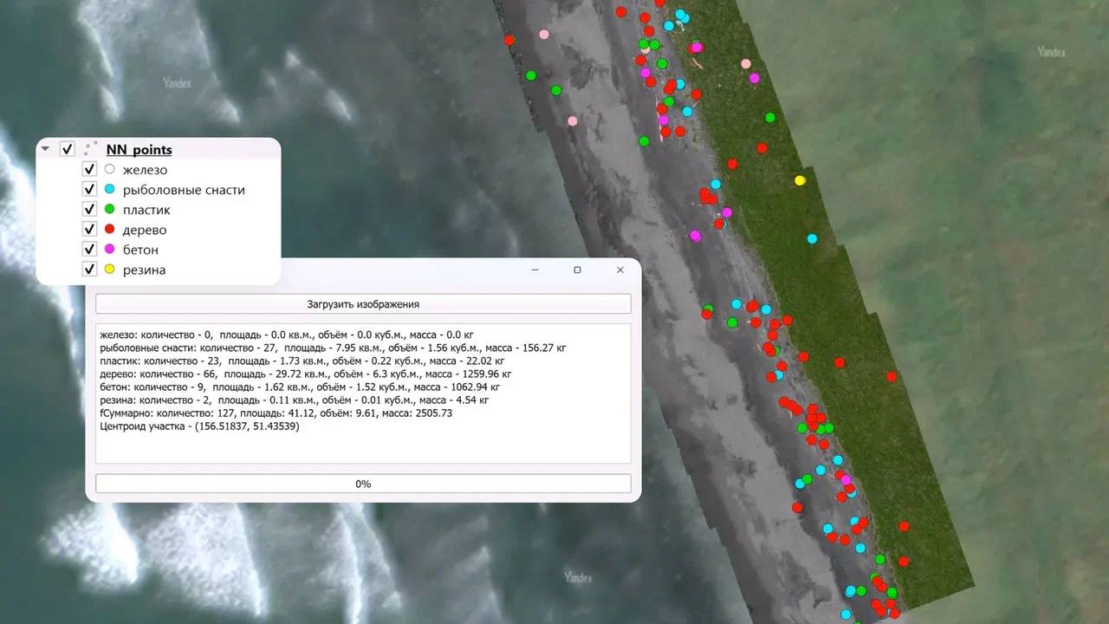Image resolution: width=1109 pixels, height=624 pixels.
Task: Click the magenta circle symbol for бетон
Action: 109,250
